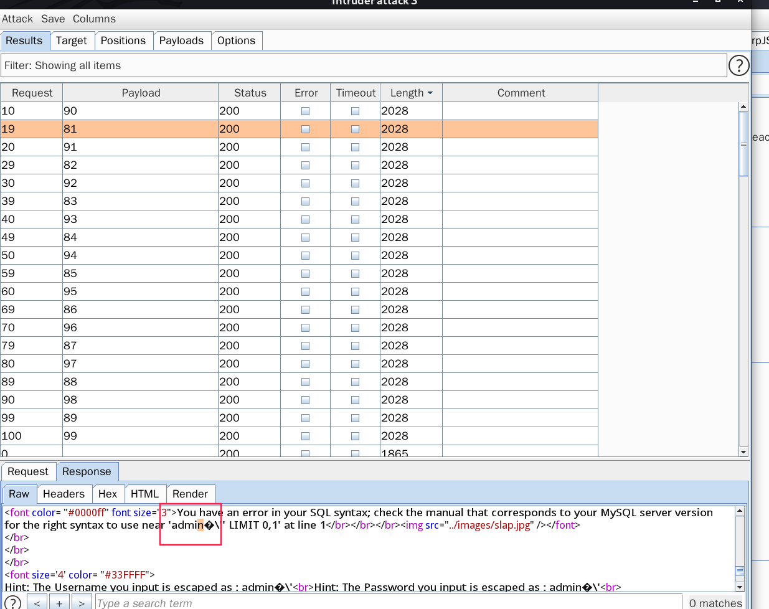769x609 pixels.
Task: Toggle Error checkbox for request 100
Action: click(305, 436)
